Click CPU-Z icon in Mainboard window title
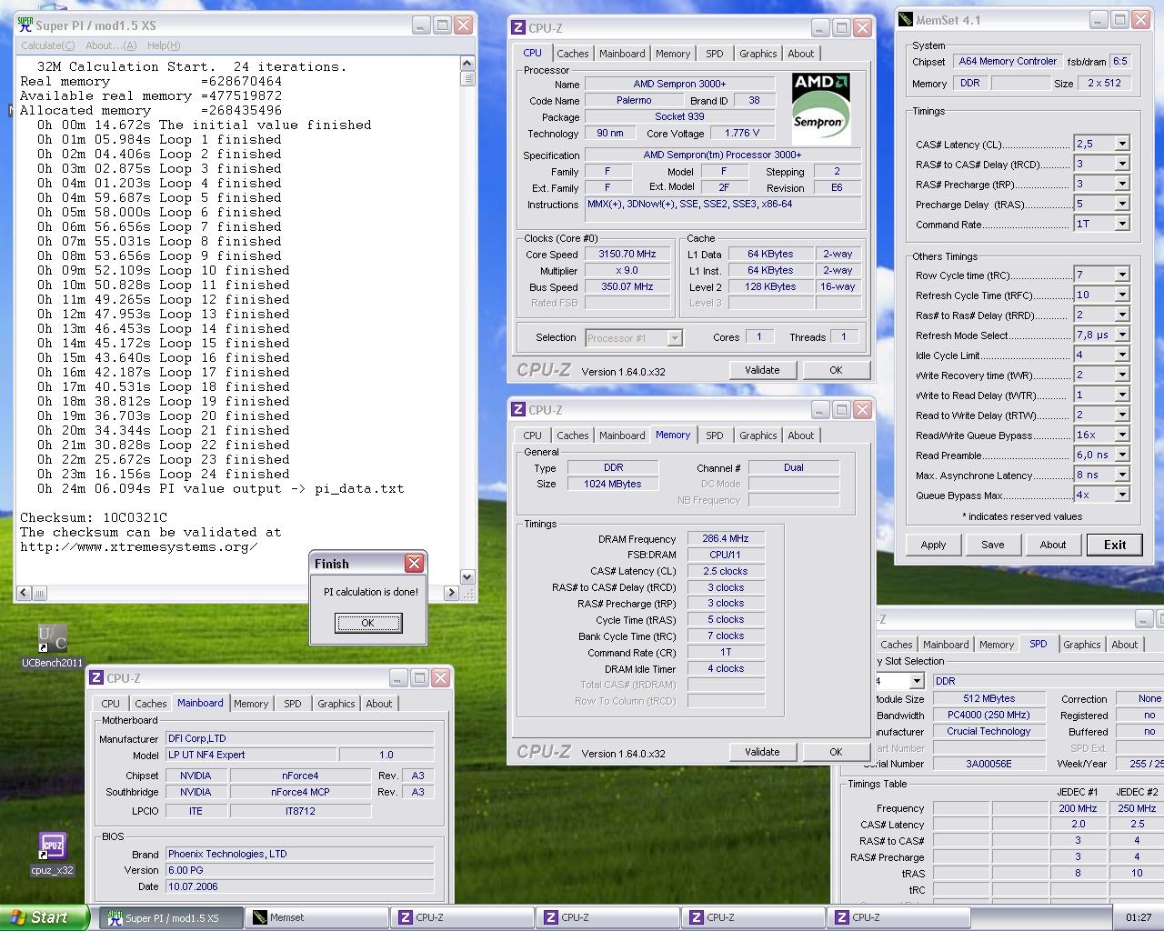 tap(96, 678)
